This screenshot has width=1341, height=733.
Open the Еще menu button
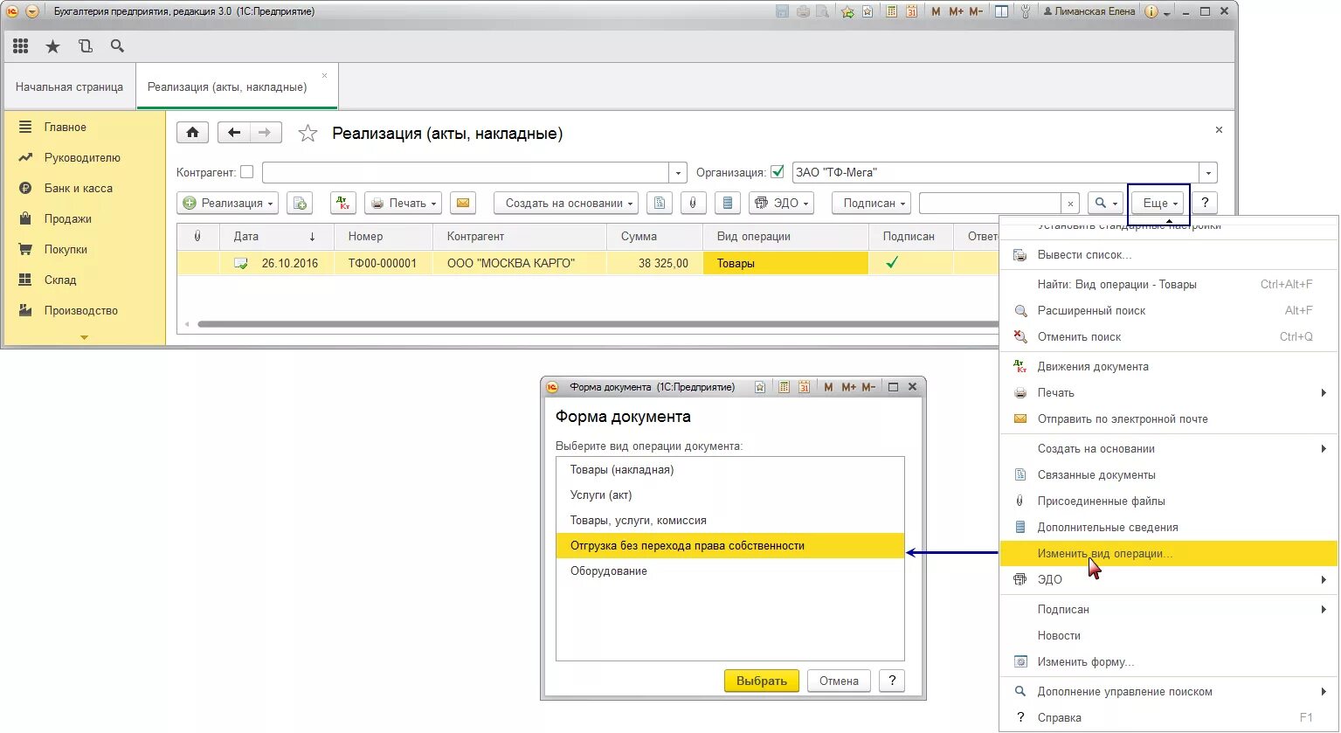click(1158, 203)
